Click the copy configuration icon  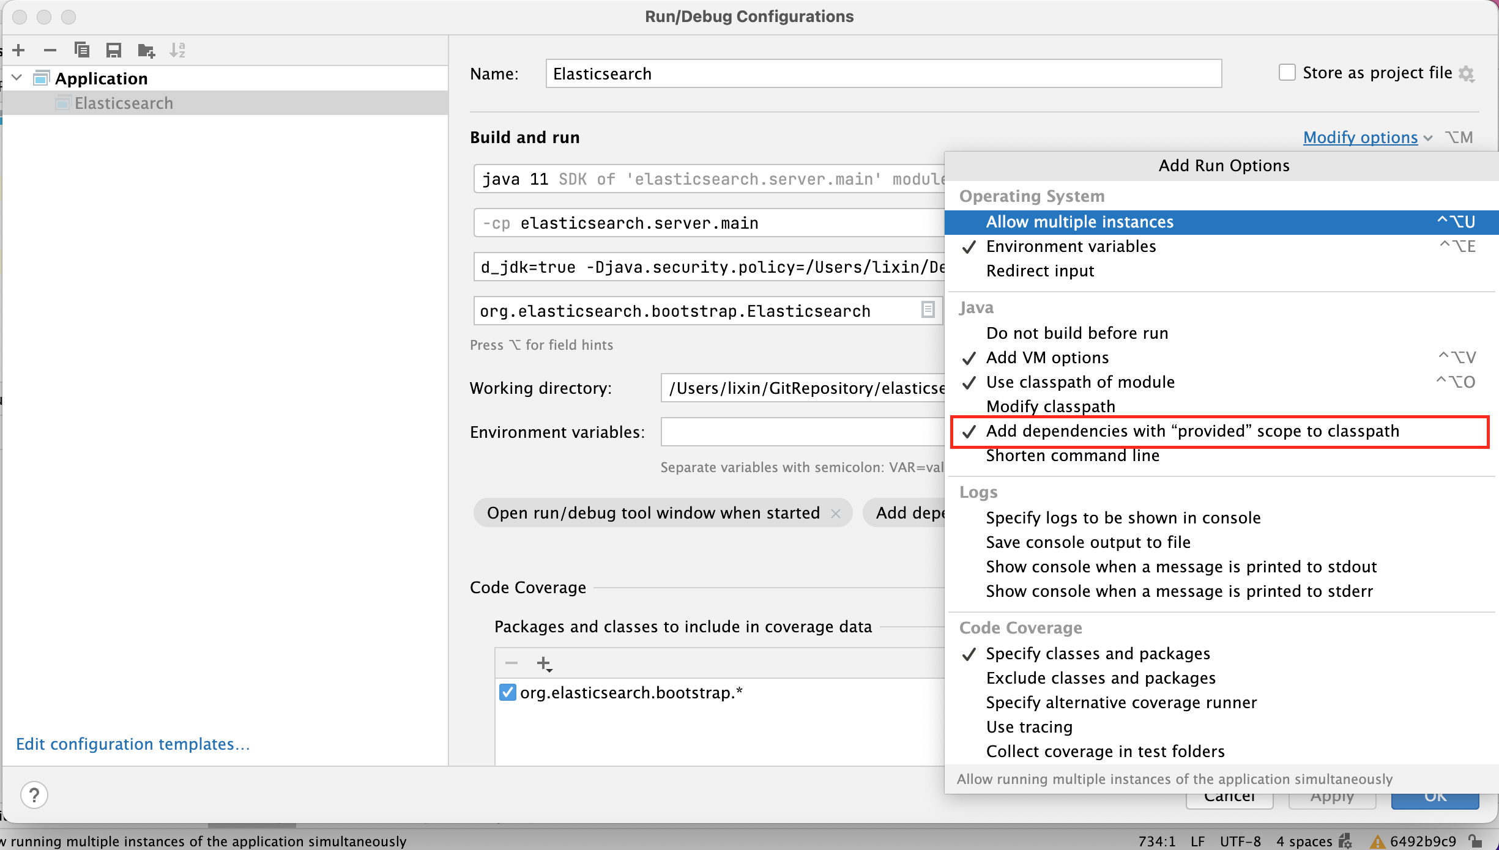click(81, 50)
